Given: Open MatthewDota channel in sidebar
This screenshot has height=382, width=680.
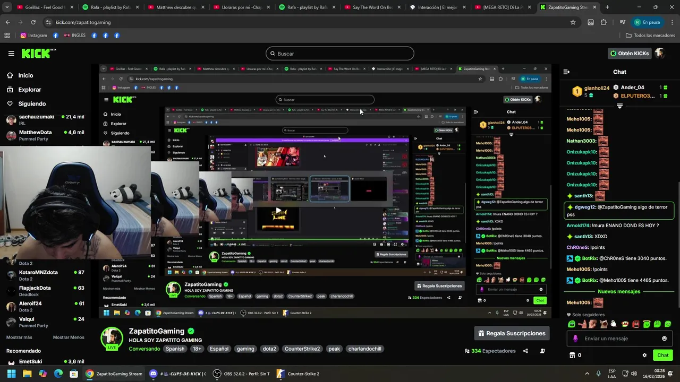Looking at the screenshot, I should [45, 135].
